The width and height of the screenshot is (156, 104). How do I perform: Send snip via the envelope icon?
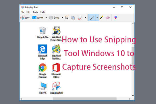point(80,18)
